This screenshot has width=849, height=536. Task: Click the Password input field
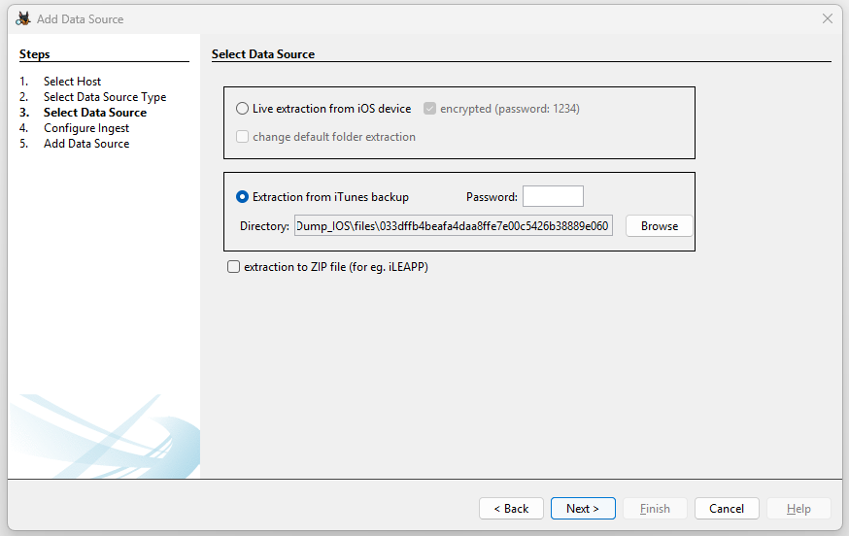[x=553, y=197]
